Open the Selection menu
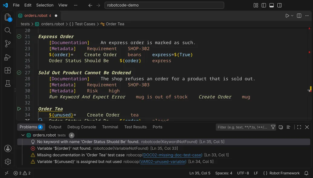Screen dimensions: 313x178 click(x=45, y=5)
